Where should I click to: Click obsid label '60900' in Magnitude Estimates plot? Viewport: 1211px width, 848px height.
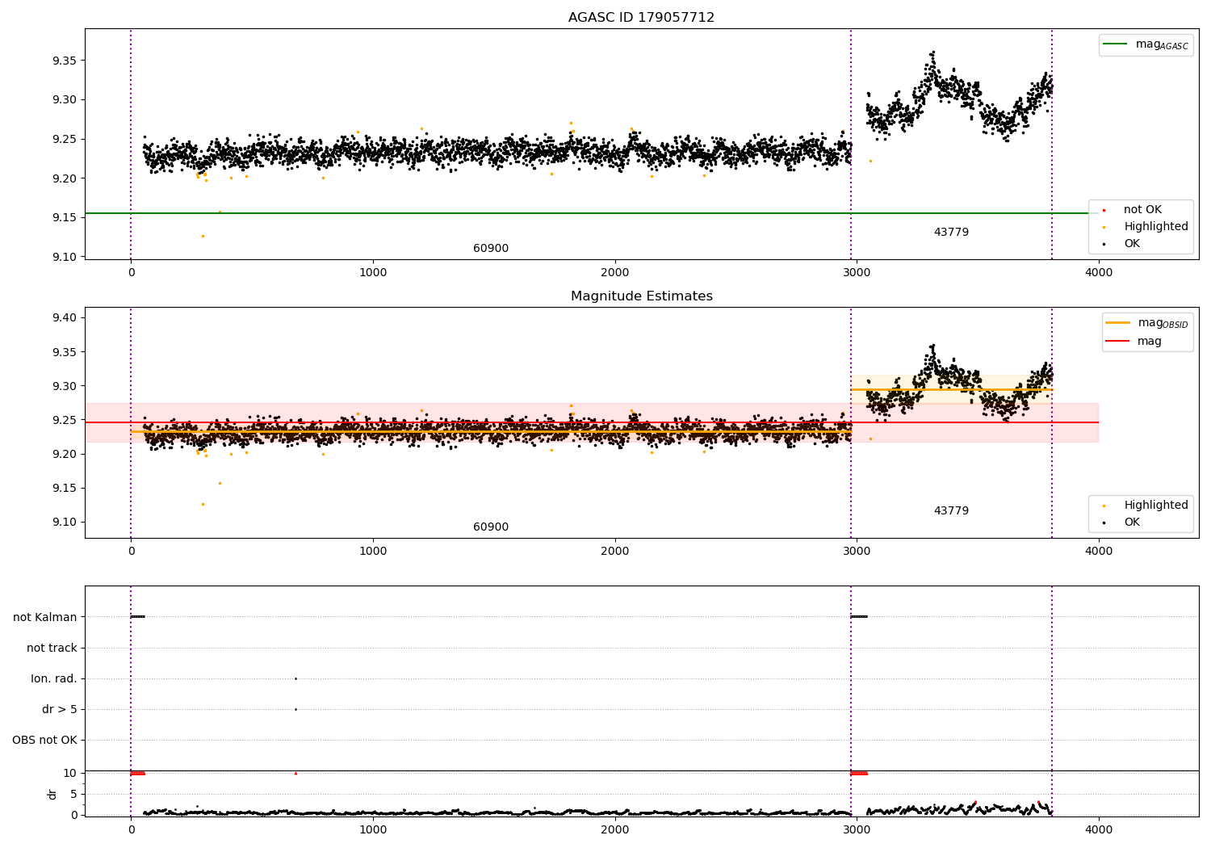click(491, 527)
